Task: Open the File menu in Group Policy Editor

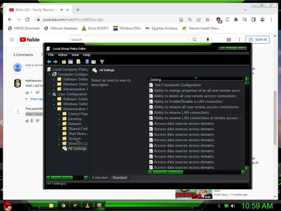Action: (x=51, y=55)
